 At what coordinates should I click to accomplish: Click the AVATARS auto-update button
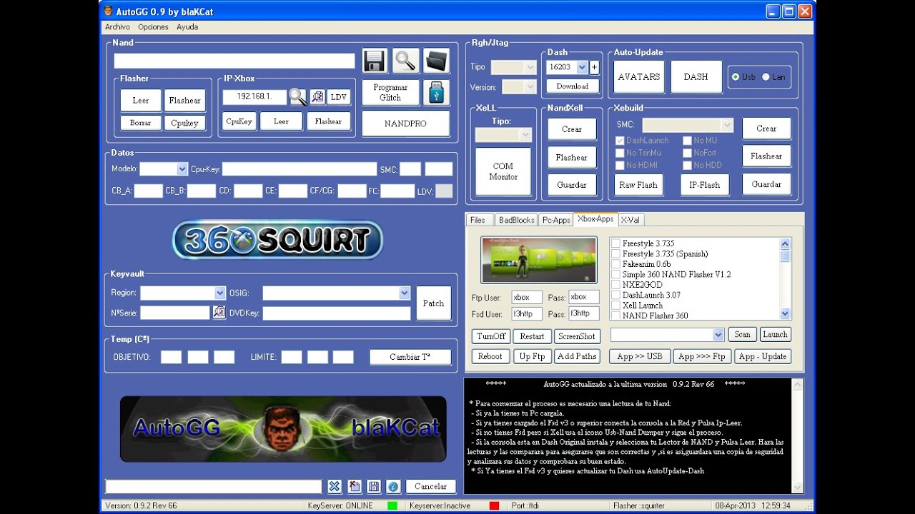(639, 77)
